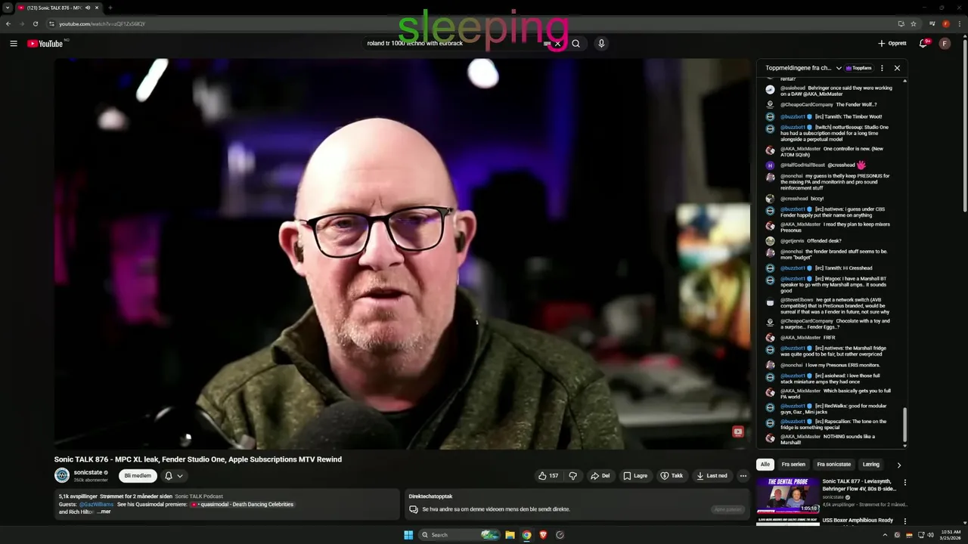Share the video via Del button
The image size is (968, 544).
[600, 475]
